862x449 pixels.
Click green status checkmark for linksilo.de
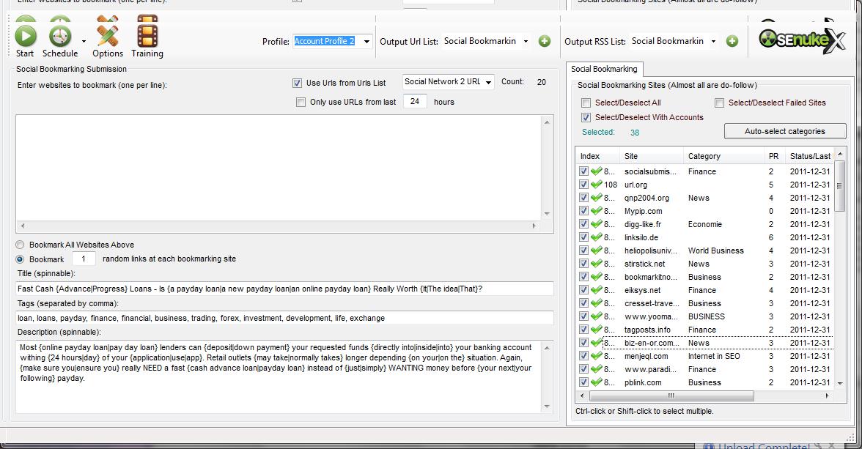point(596,237)
